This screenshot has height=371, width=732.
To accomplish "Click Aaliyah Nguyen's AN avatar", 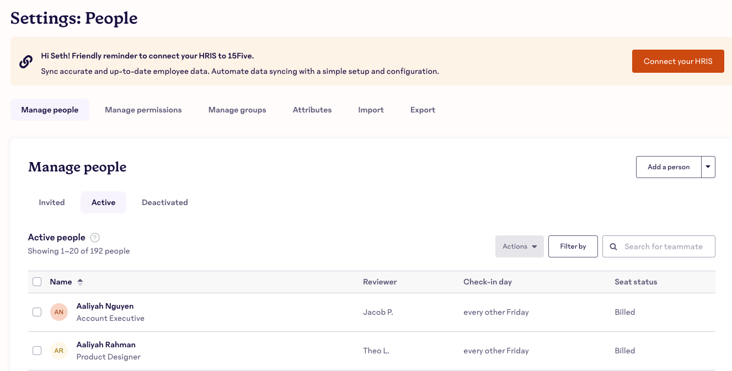I will coord(59,312).
